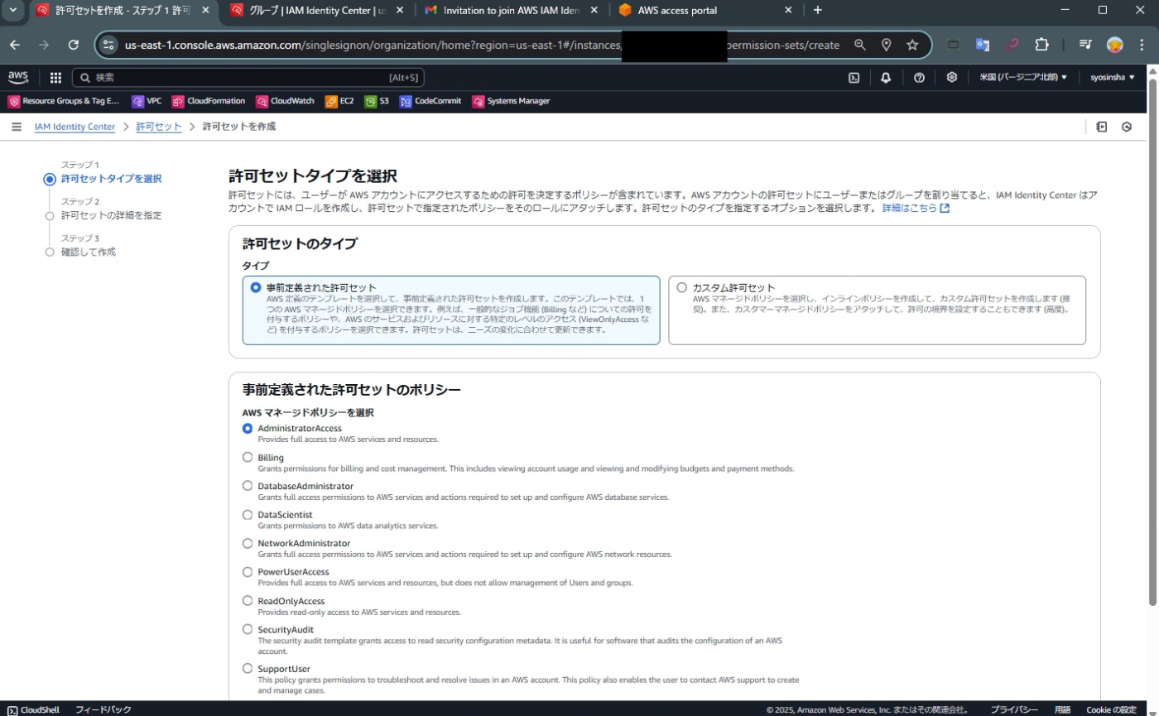Open CloudShell in the footer
Viewport: 1159px width, 716px height.
[x=34, y=709]
